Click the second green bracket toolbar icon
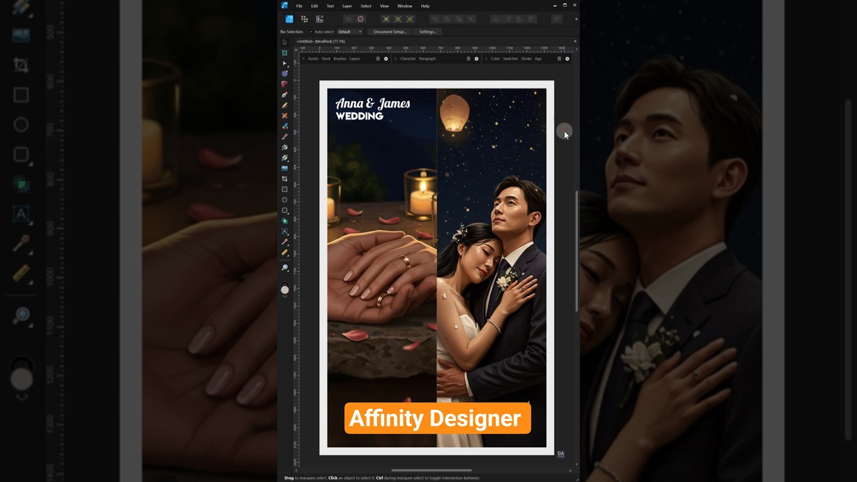 [x=398, y=19]
